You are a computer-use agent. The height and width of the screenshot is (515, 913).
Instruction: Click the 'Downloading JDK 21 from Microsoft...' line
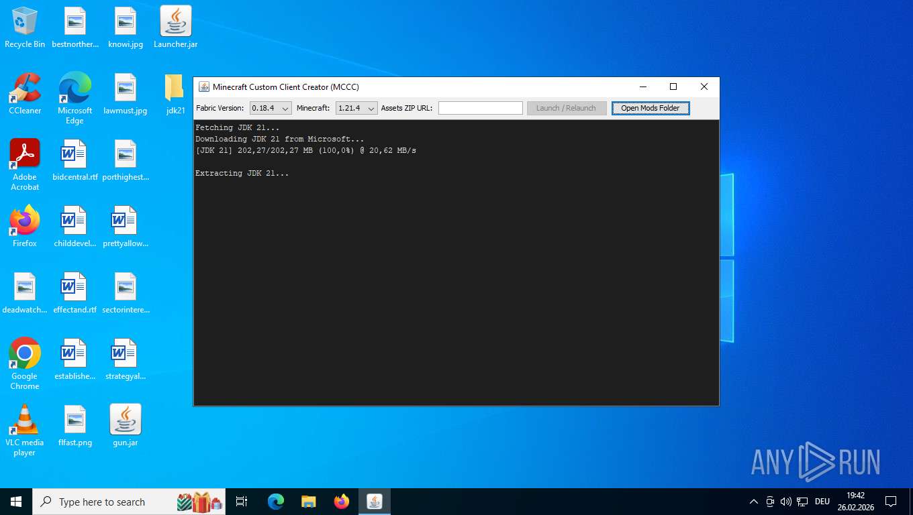pos(279,139)
